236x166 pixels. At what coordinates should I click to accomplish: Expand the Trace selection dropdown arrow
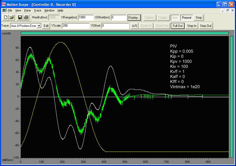(x=39, y=26)
